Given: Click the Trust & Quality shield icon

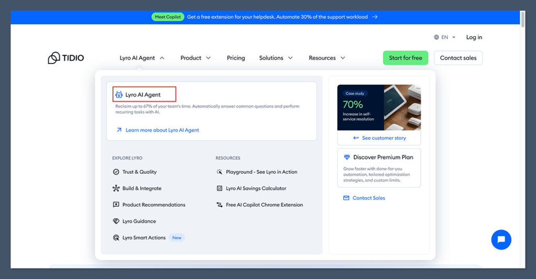Looking at the screenshot, I should pyautogui.click(x=116, y=172).
